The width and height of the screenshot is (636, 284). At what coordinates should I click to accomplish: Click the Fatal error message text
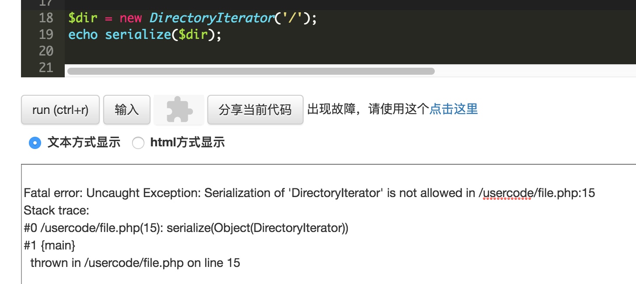175,193
